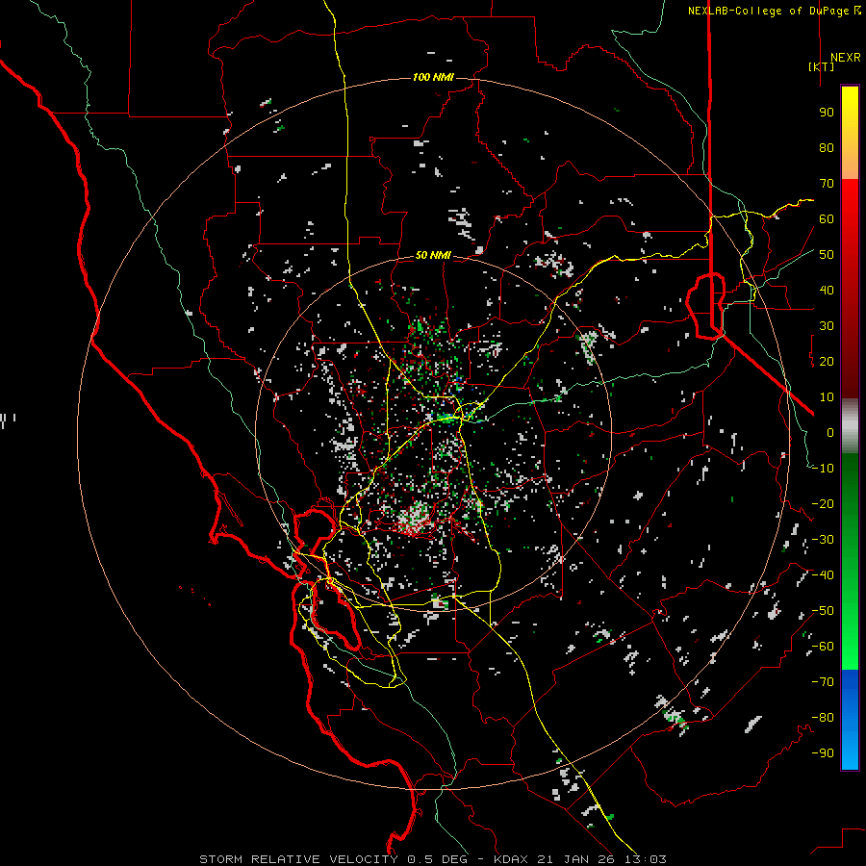
Task: Click the yellow top segment of velocity scale
Action: [850, 133]
